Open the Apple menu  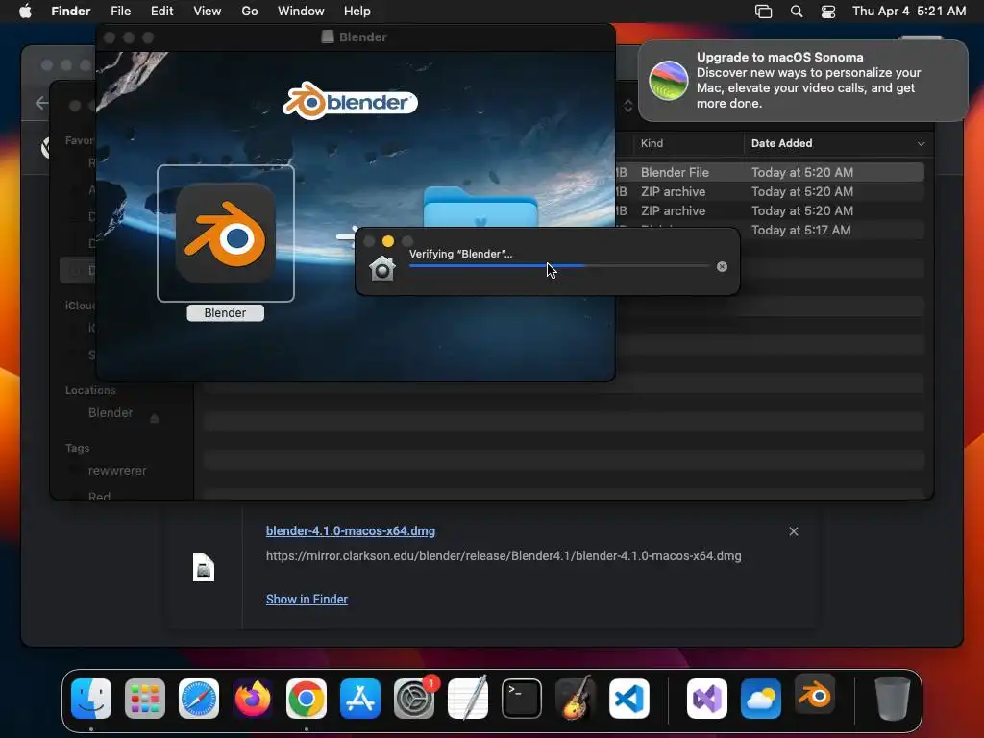[x=25, y=12]
